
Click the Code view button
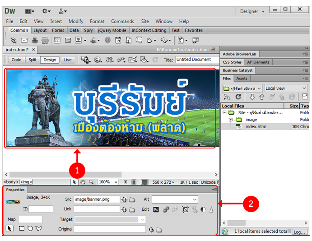tap(16, 60)
